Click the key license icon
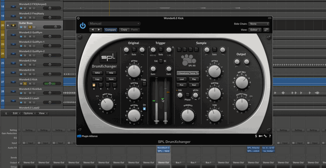This screenshot has height=168, width=326. [261, 136]
